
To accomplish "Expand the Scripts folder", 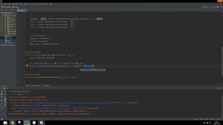I will click(x=6, y=24).
